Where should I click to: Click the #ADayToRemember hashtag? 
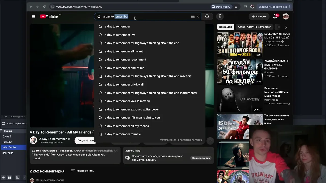pos(86,151)
